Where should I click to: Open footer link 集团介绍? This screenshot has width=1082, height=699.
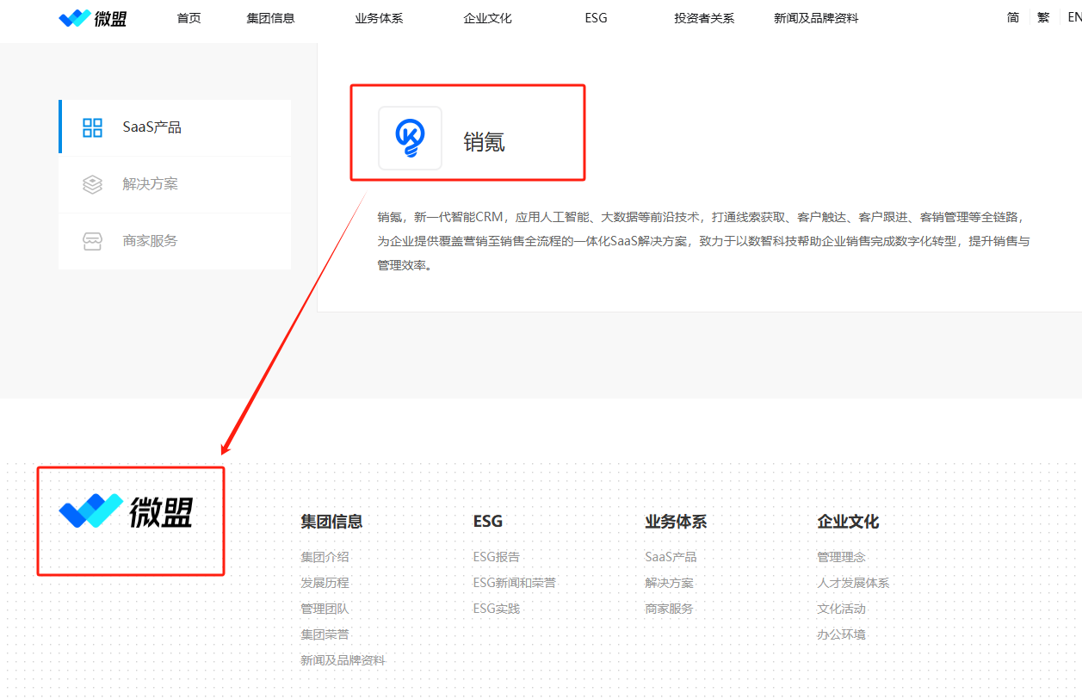tap(325, 557)
